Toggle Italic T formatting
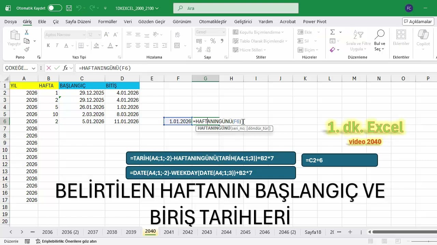The width and height of the screenshot is (437, 245). tap(57, 45)
